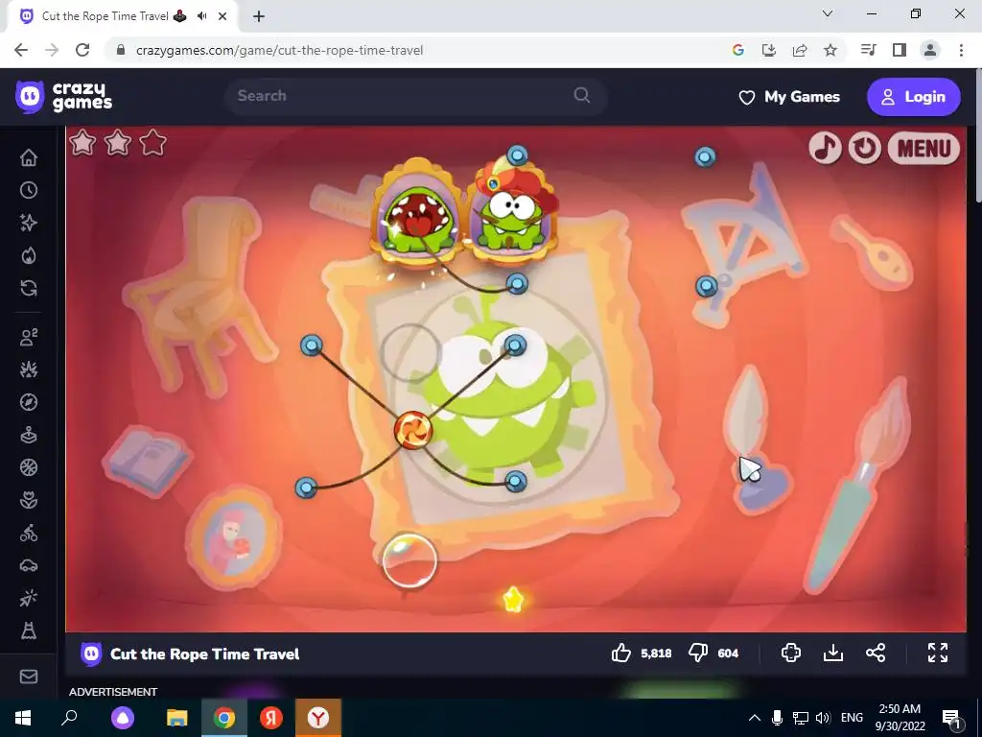982x737 pixels.
Task: Open Car category icon in sidebar
Action: [29, 566]
